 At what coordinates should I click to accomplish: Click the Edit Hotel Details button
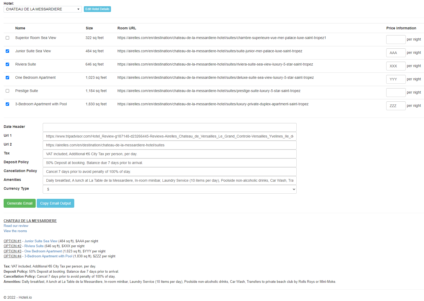[x=97, y=9]
